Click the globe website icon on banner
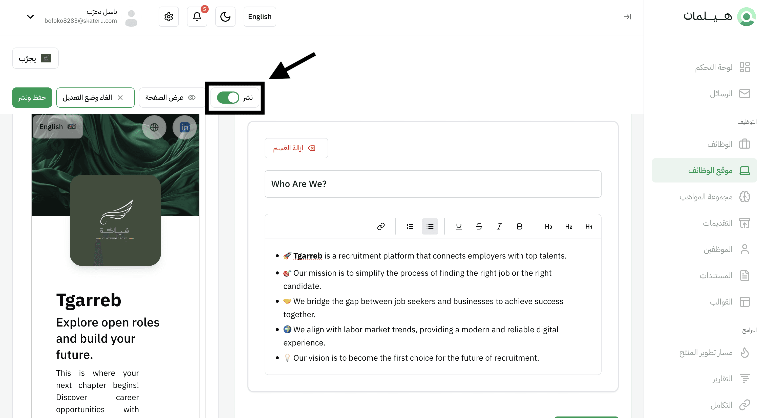 pyautogui.click(x=154, y=127)
